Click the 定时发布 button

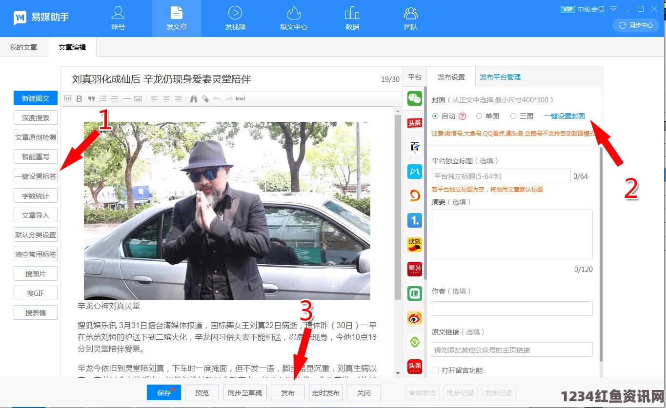326,392
